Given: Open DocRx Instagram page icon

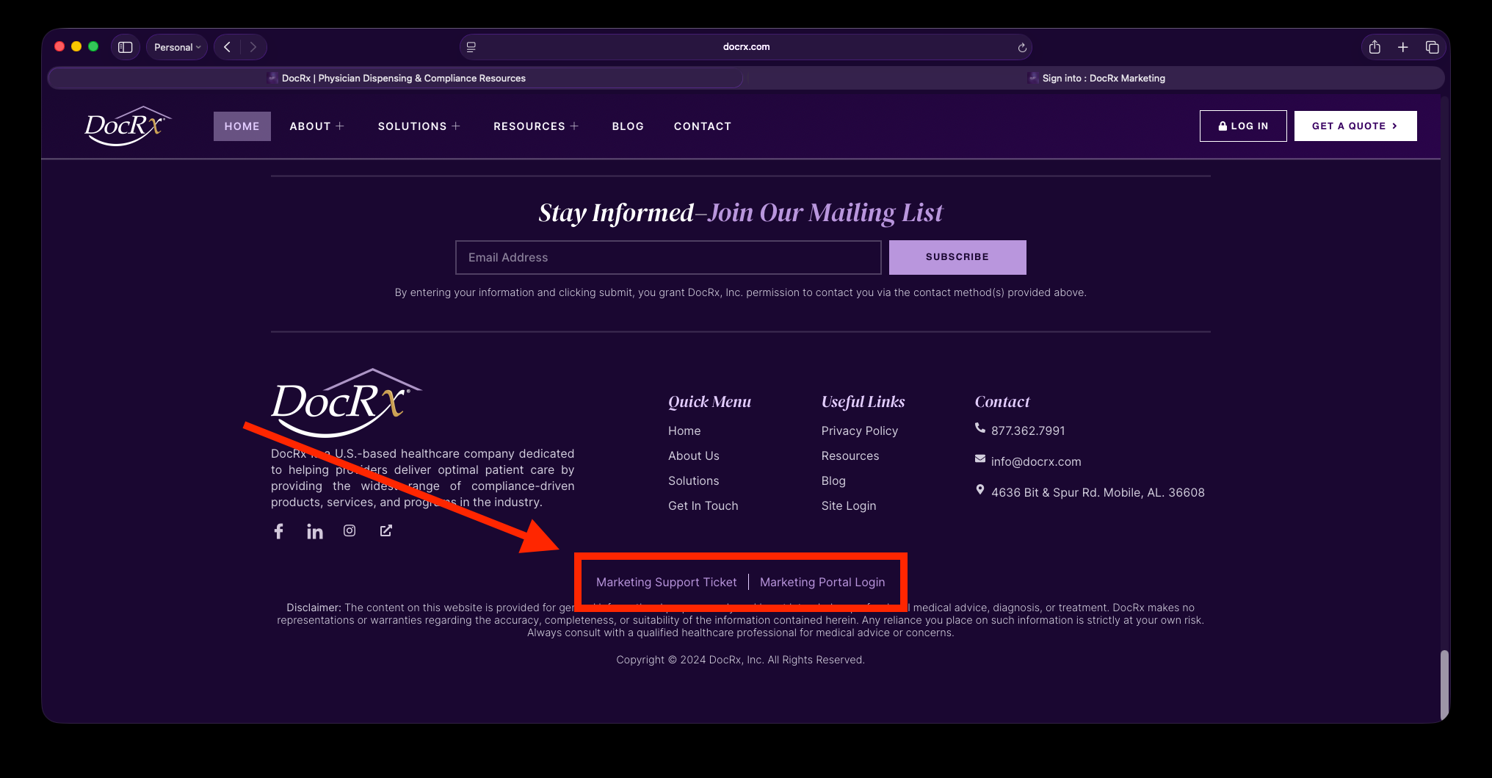Looking at the screenshot, I should point(350,530).
